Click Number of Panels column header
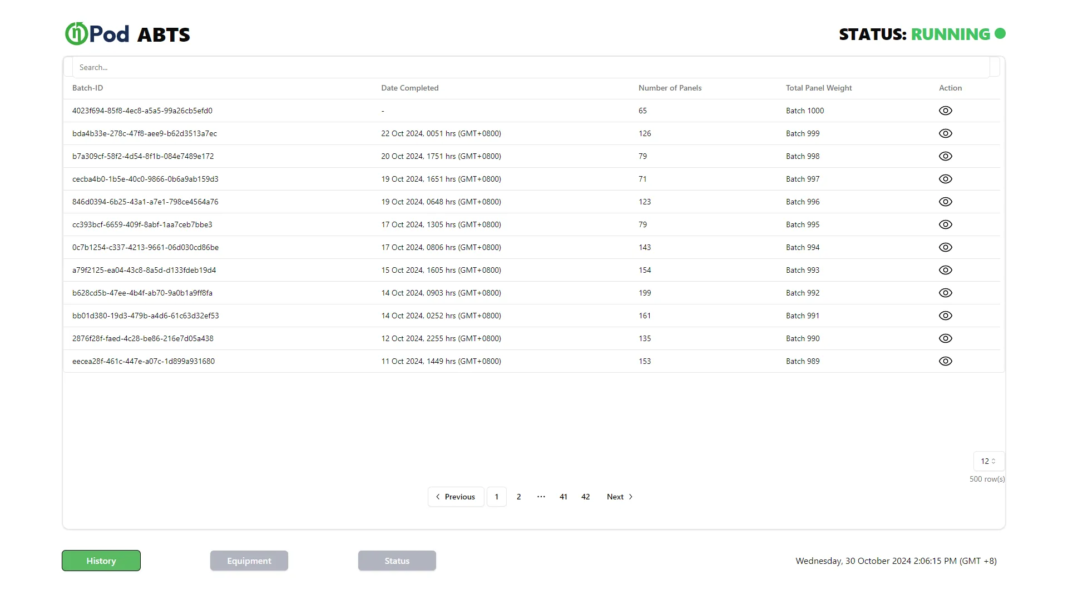 pyautogui.click(x=670, y=88)
